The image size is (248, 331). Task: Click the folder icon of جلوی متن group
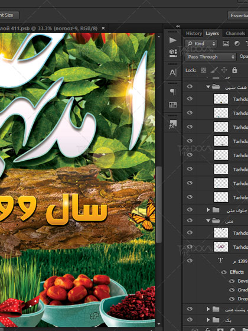click(216, 210)
